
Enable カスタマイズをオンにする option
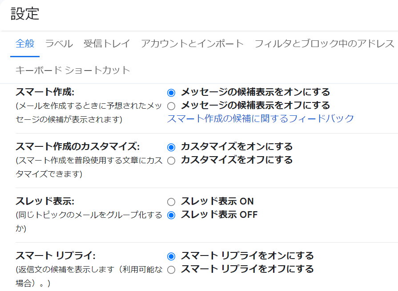[171, 147]
